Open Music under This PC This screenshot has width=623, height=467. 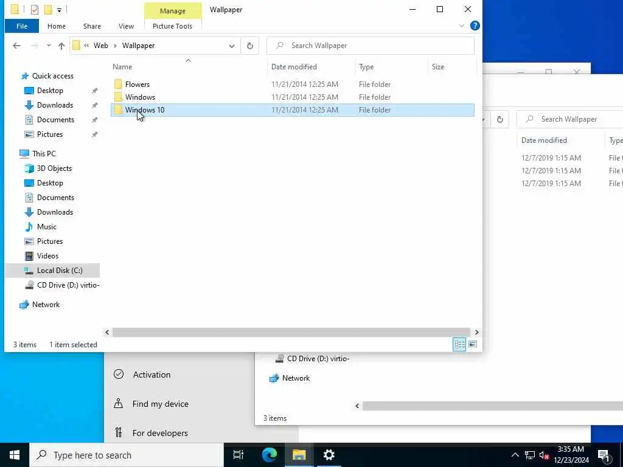tap(46, 227)
